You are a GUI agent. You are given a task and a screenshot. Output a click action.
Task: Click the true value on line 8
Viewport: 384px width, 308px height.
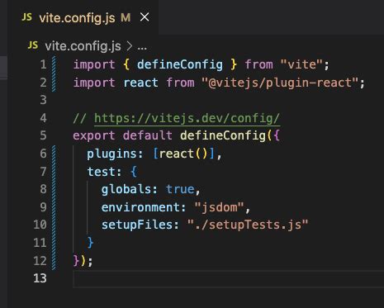180,189
